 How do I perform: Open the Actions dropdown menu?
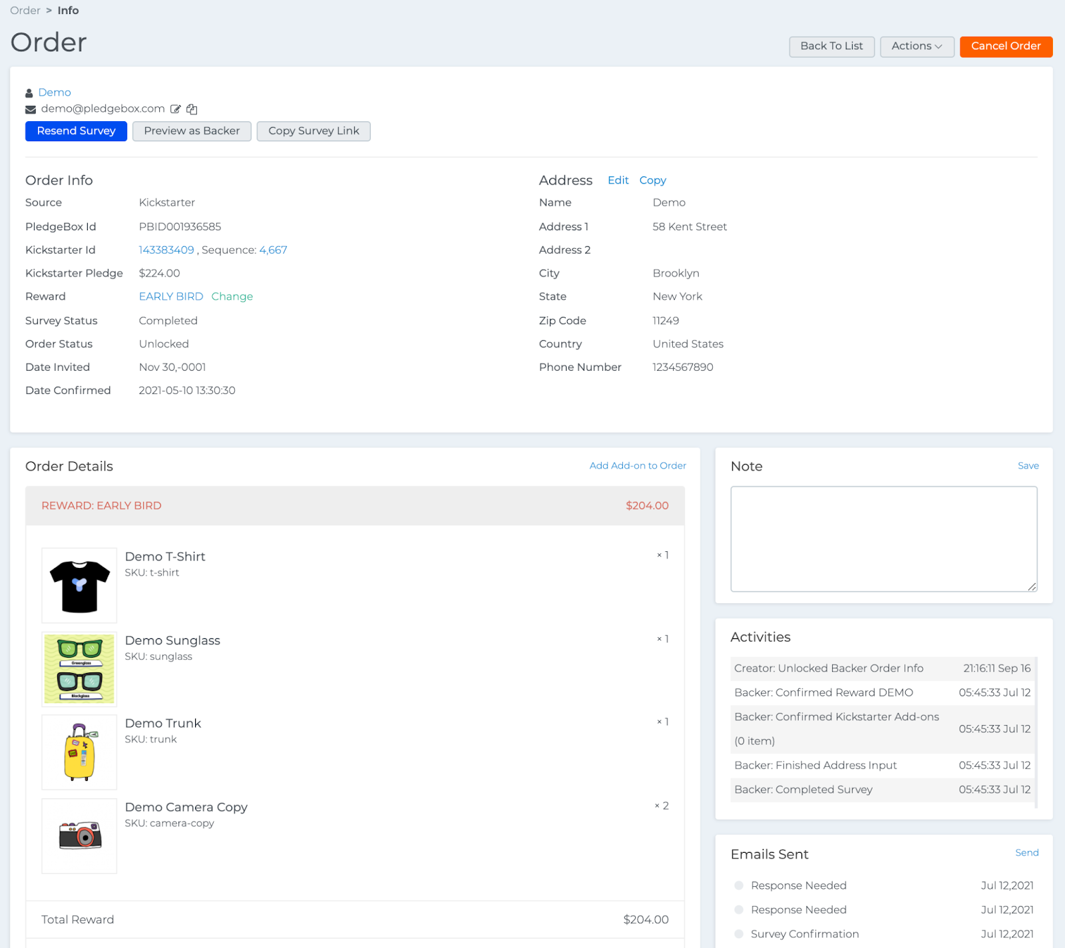pyautogui.click(x=917, y=47)
